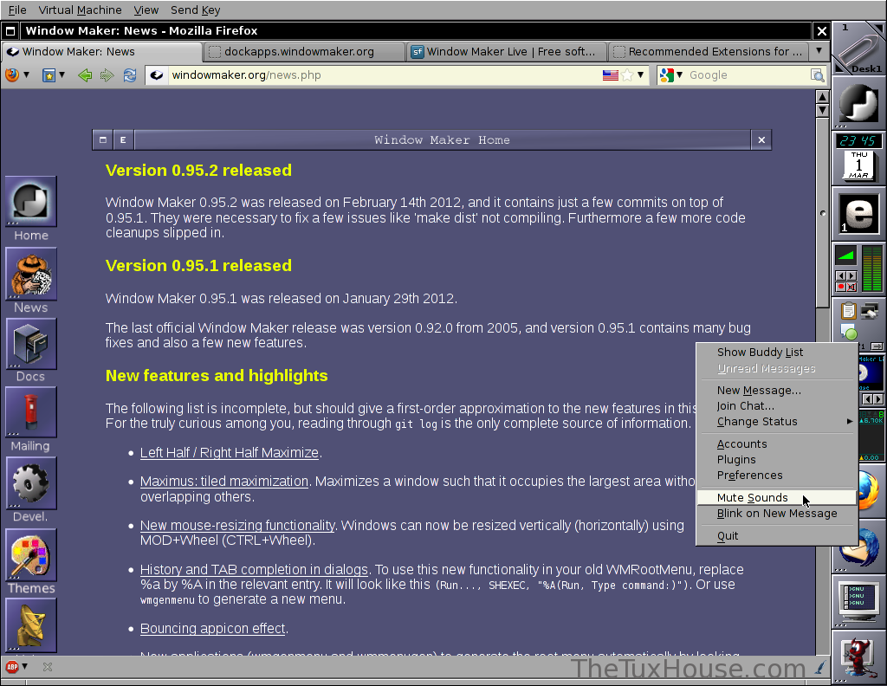Viewport: 887px width, 686px height.
Task: Click the Mailing red postbox icon
Action: click(30, 413)
